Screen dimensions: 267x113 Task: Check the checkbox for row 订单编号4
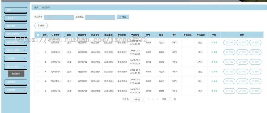(38, 72)
